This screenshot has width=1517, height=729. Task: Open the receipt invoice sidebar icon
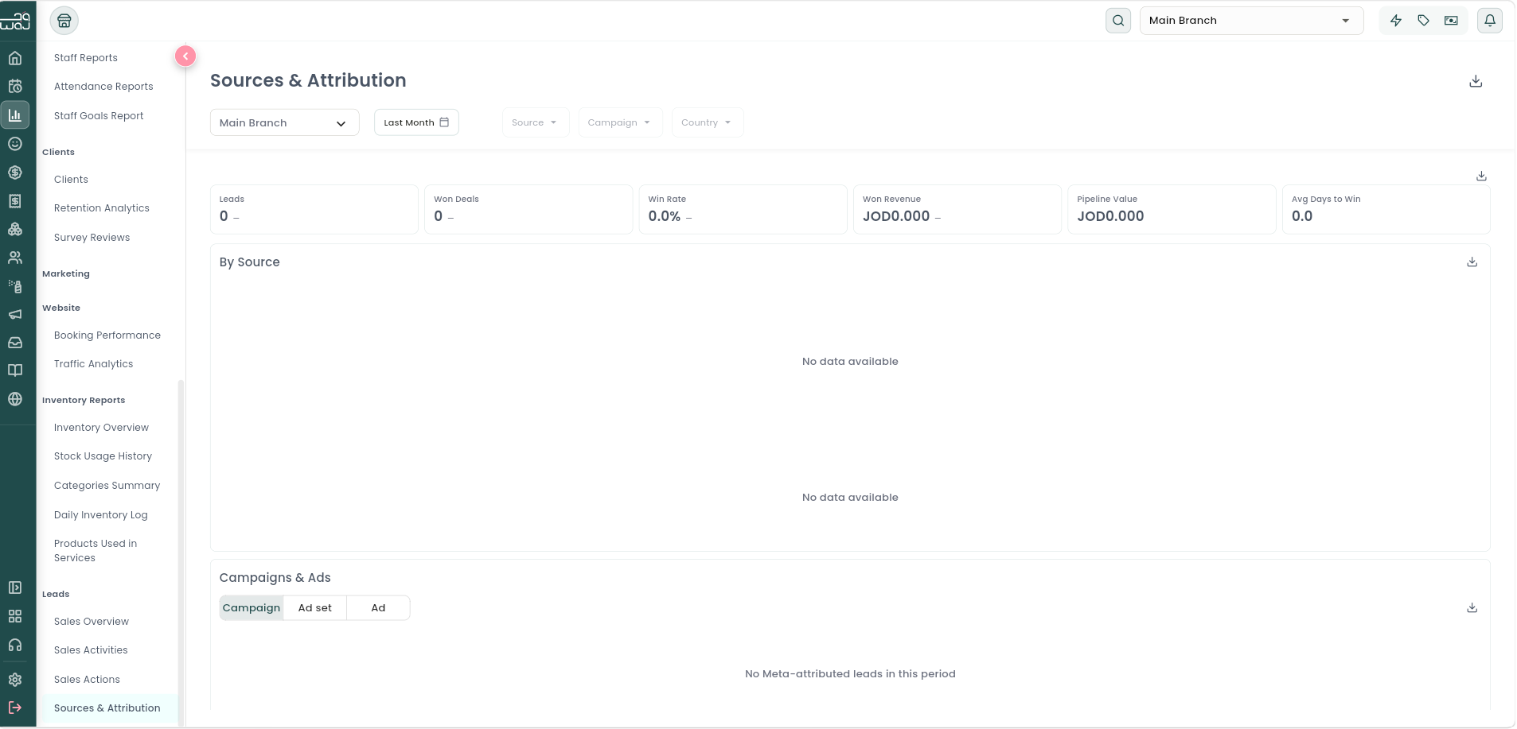point(15,201)
